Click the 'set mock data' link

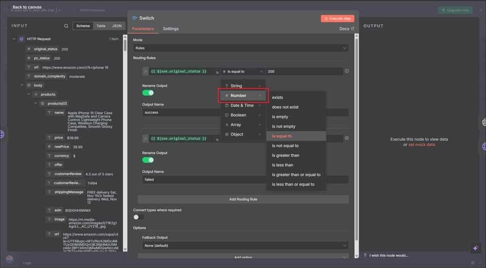pos(421,145)
